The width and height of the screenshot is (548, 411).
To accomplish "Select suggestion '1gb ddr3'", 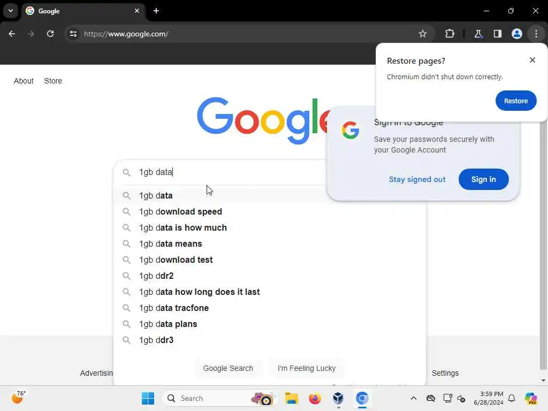I will (x=270, y=340).
